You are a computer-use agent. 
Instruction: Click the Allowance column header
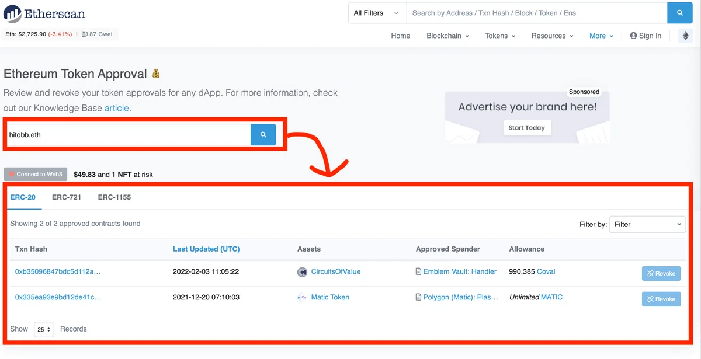[x=527, y=249]
